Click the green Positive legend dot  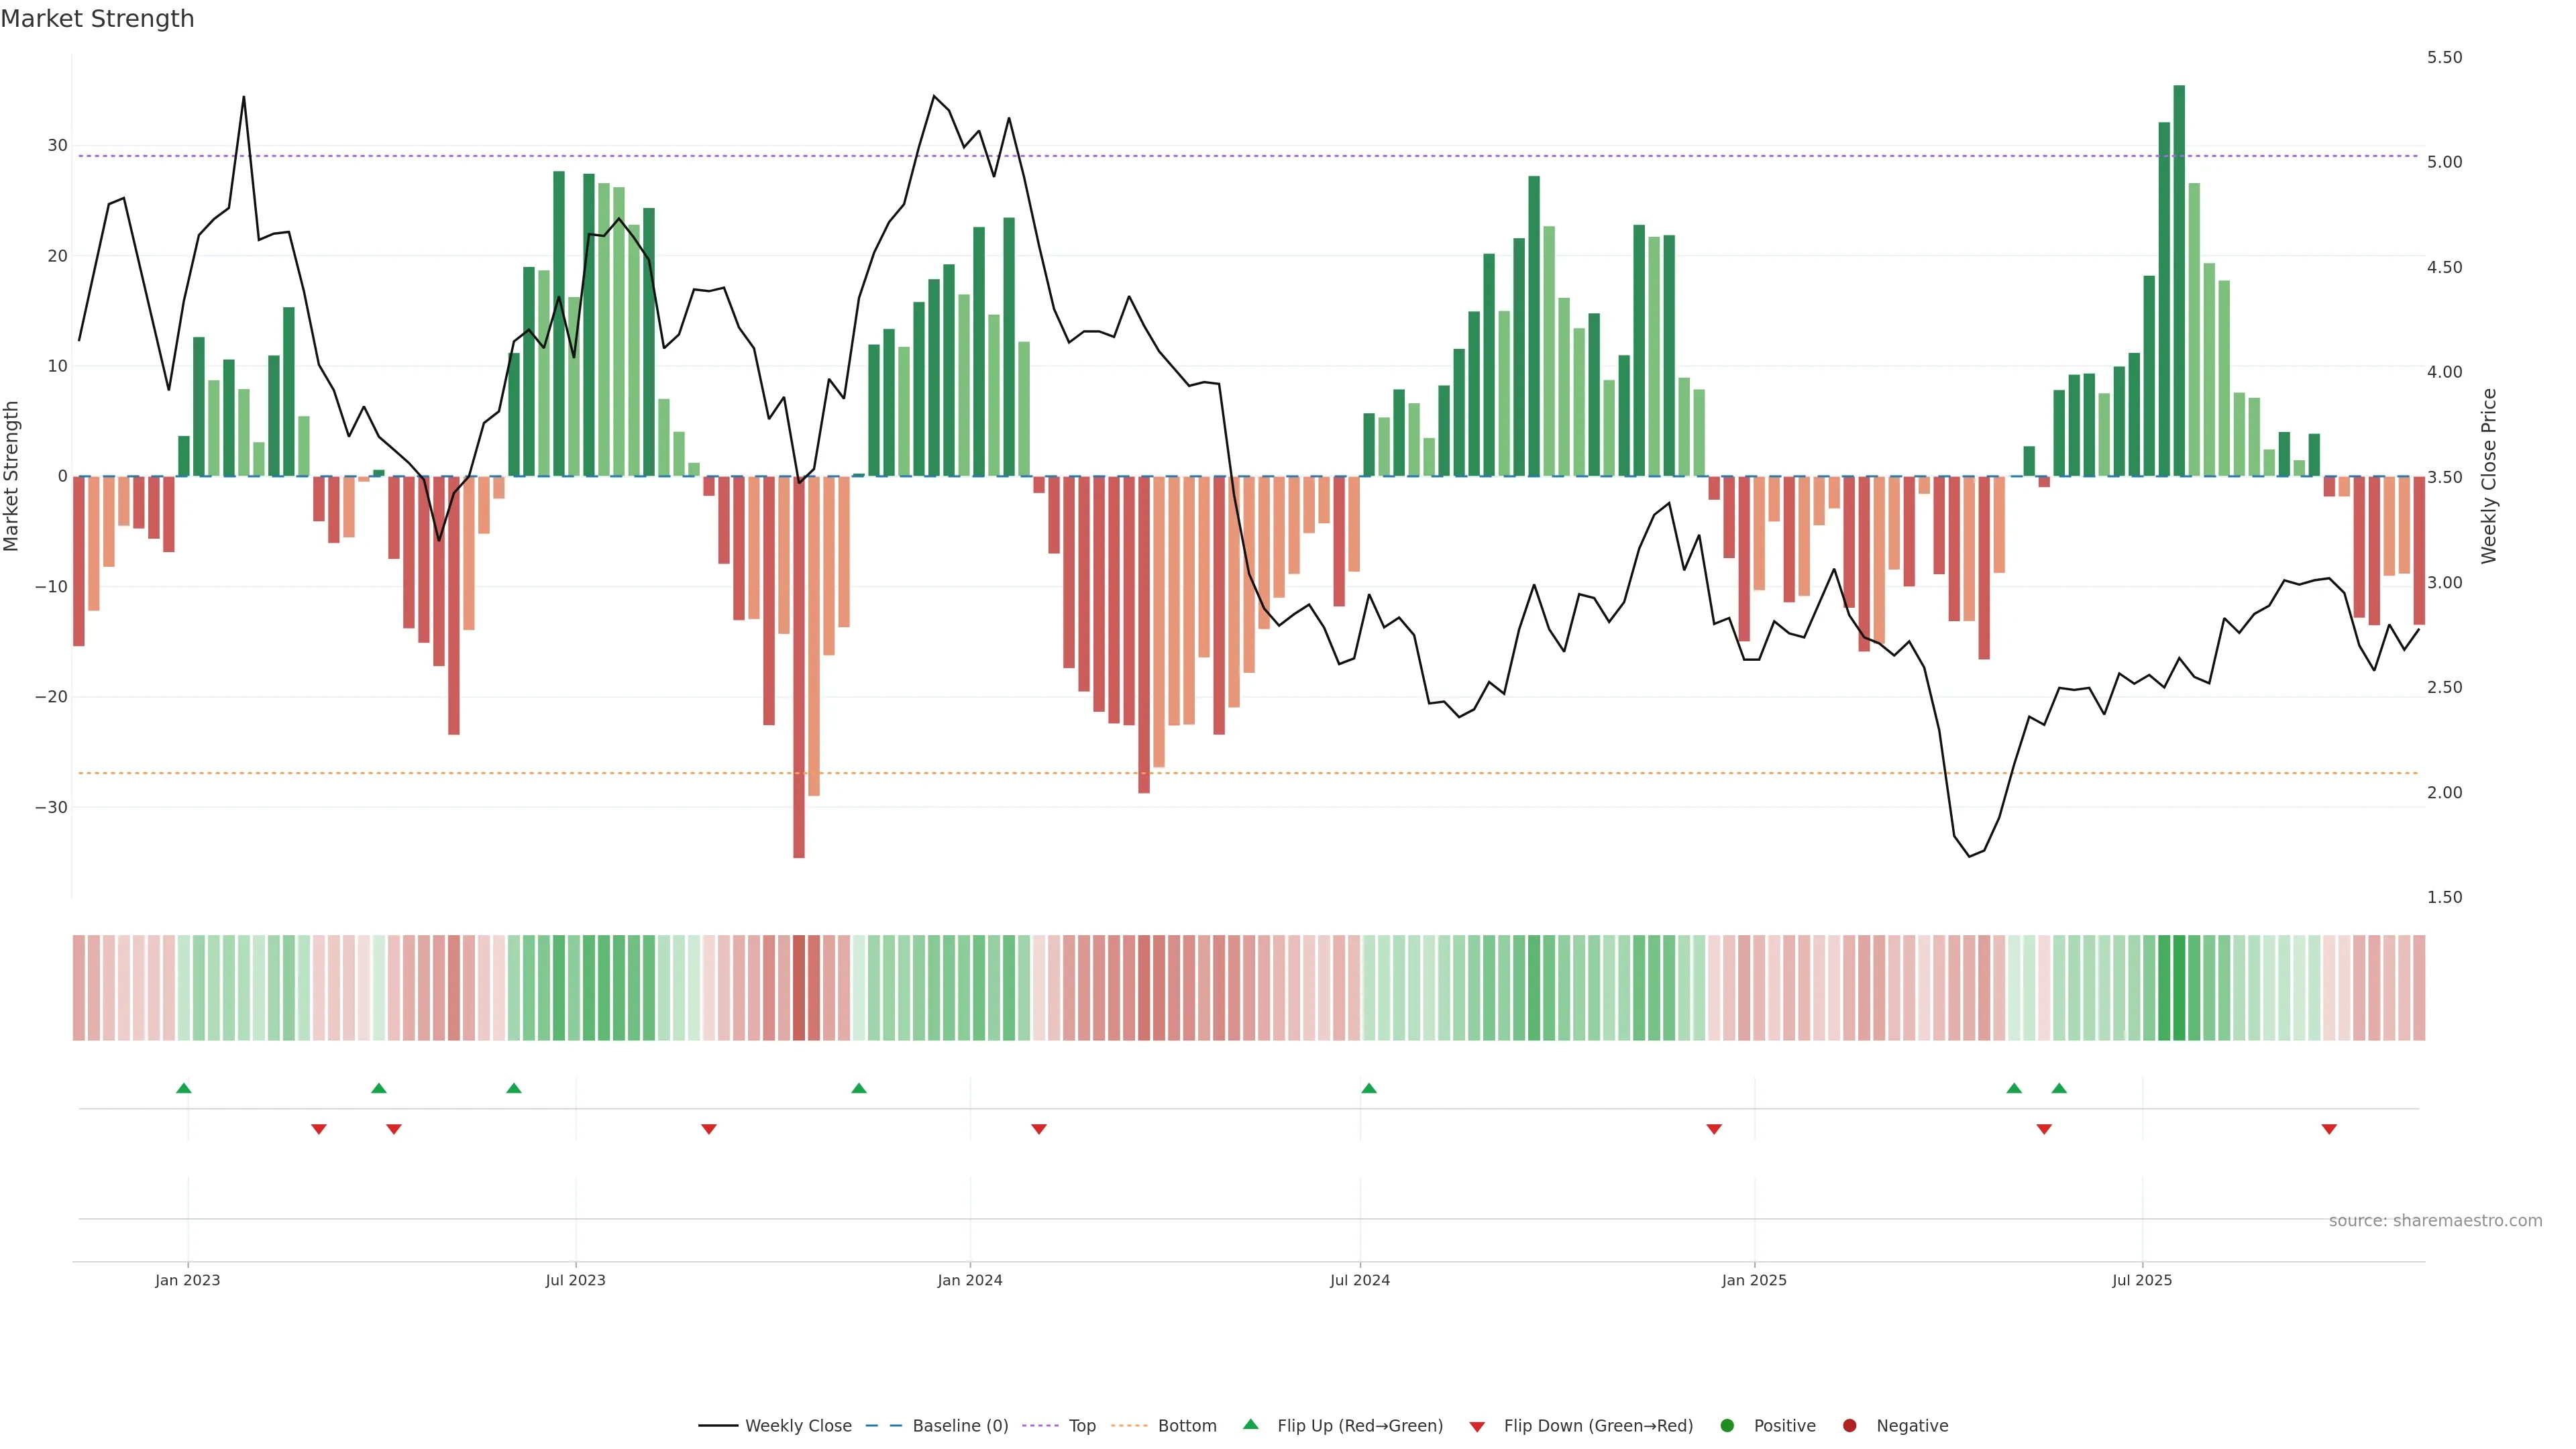1727,1425
